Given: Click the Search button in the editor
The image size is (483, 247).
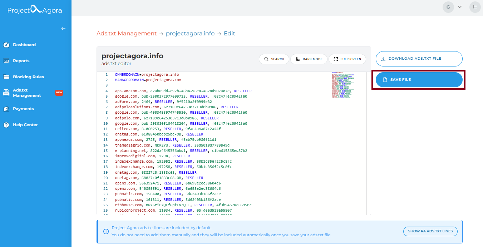Looking at the screenshot, I should coord(274,59).
